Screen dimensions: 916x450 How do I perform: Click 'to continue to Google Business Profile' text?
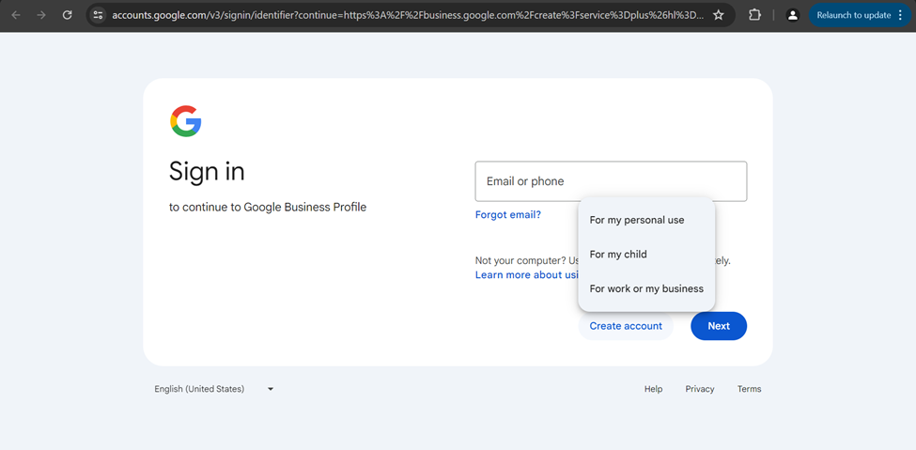pyautogui.click(x=268, y=207)
